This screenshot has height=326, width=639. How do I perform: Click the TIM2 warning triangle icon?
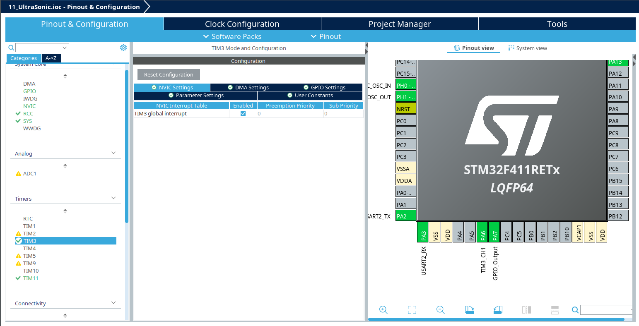click(x=18, y=233)
